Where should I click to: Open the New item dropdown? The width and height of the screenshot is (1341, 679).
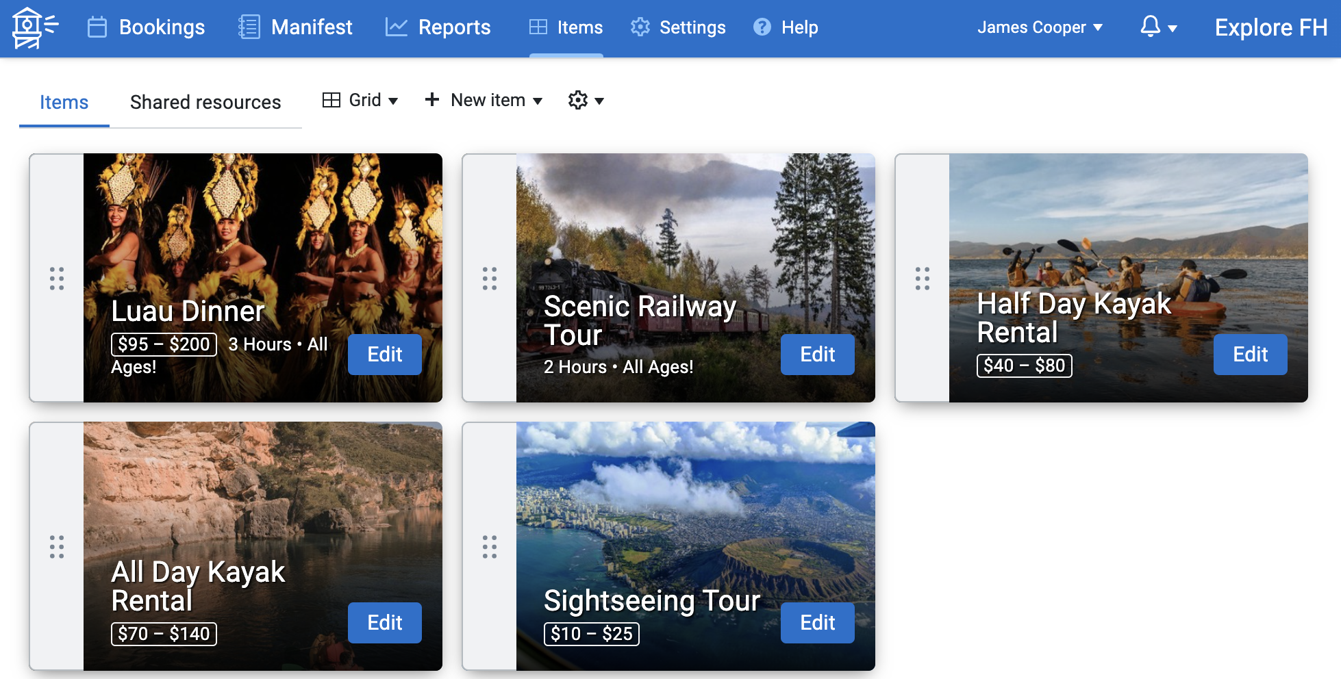pyautogui.click(x=484, y=100)
